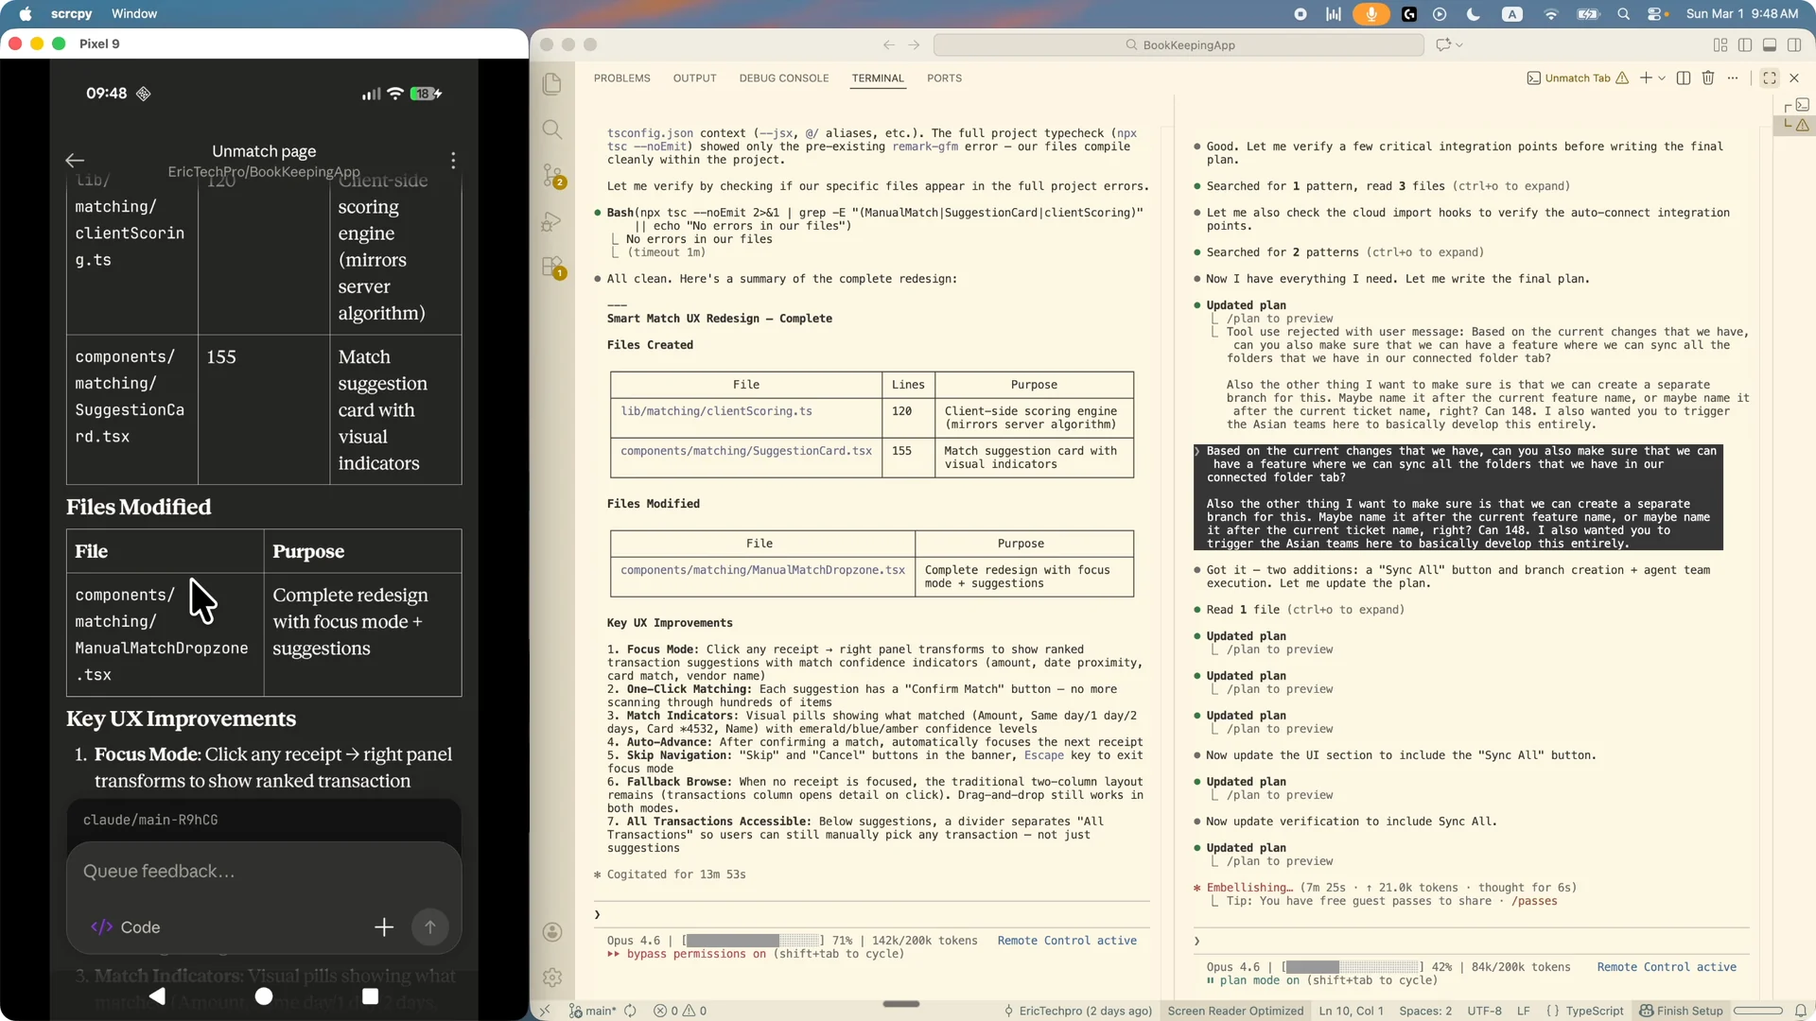Open notifications bell in status bar
Screen dimensions: 1816x1021
point(1801,1011)
